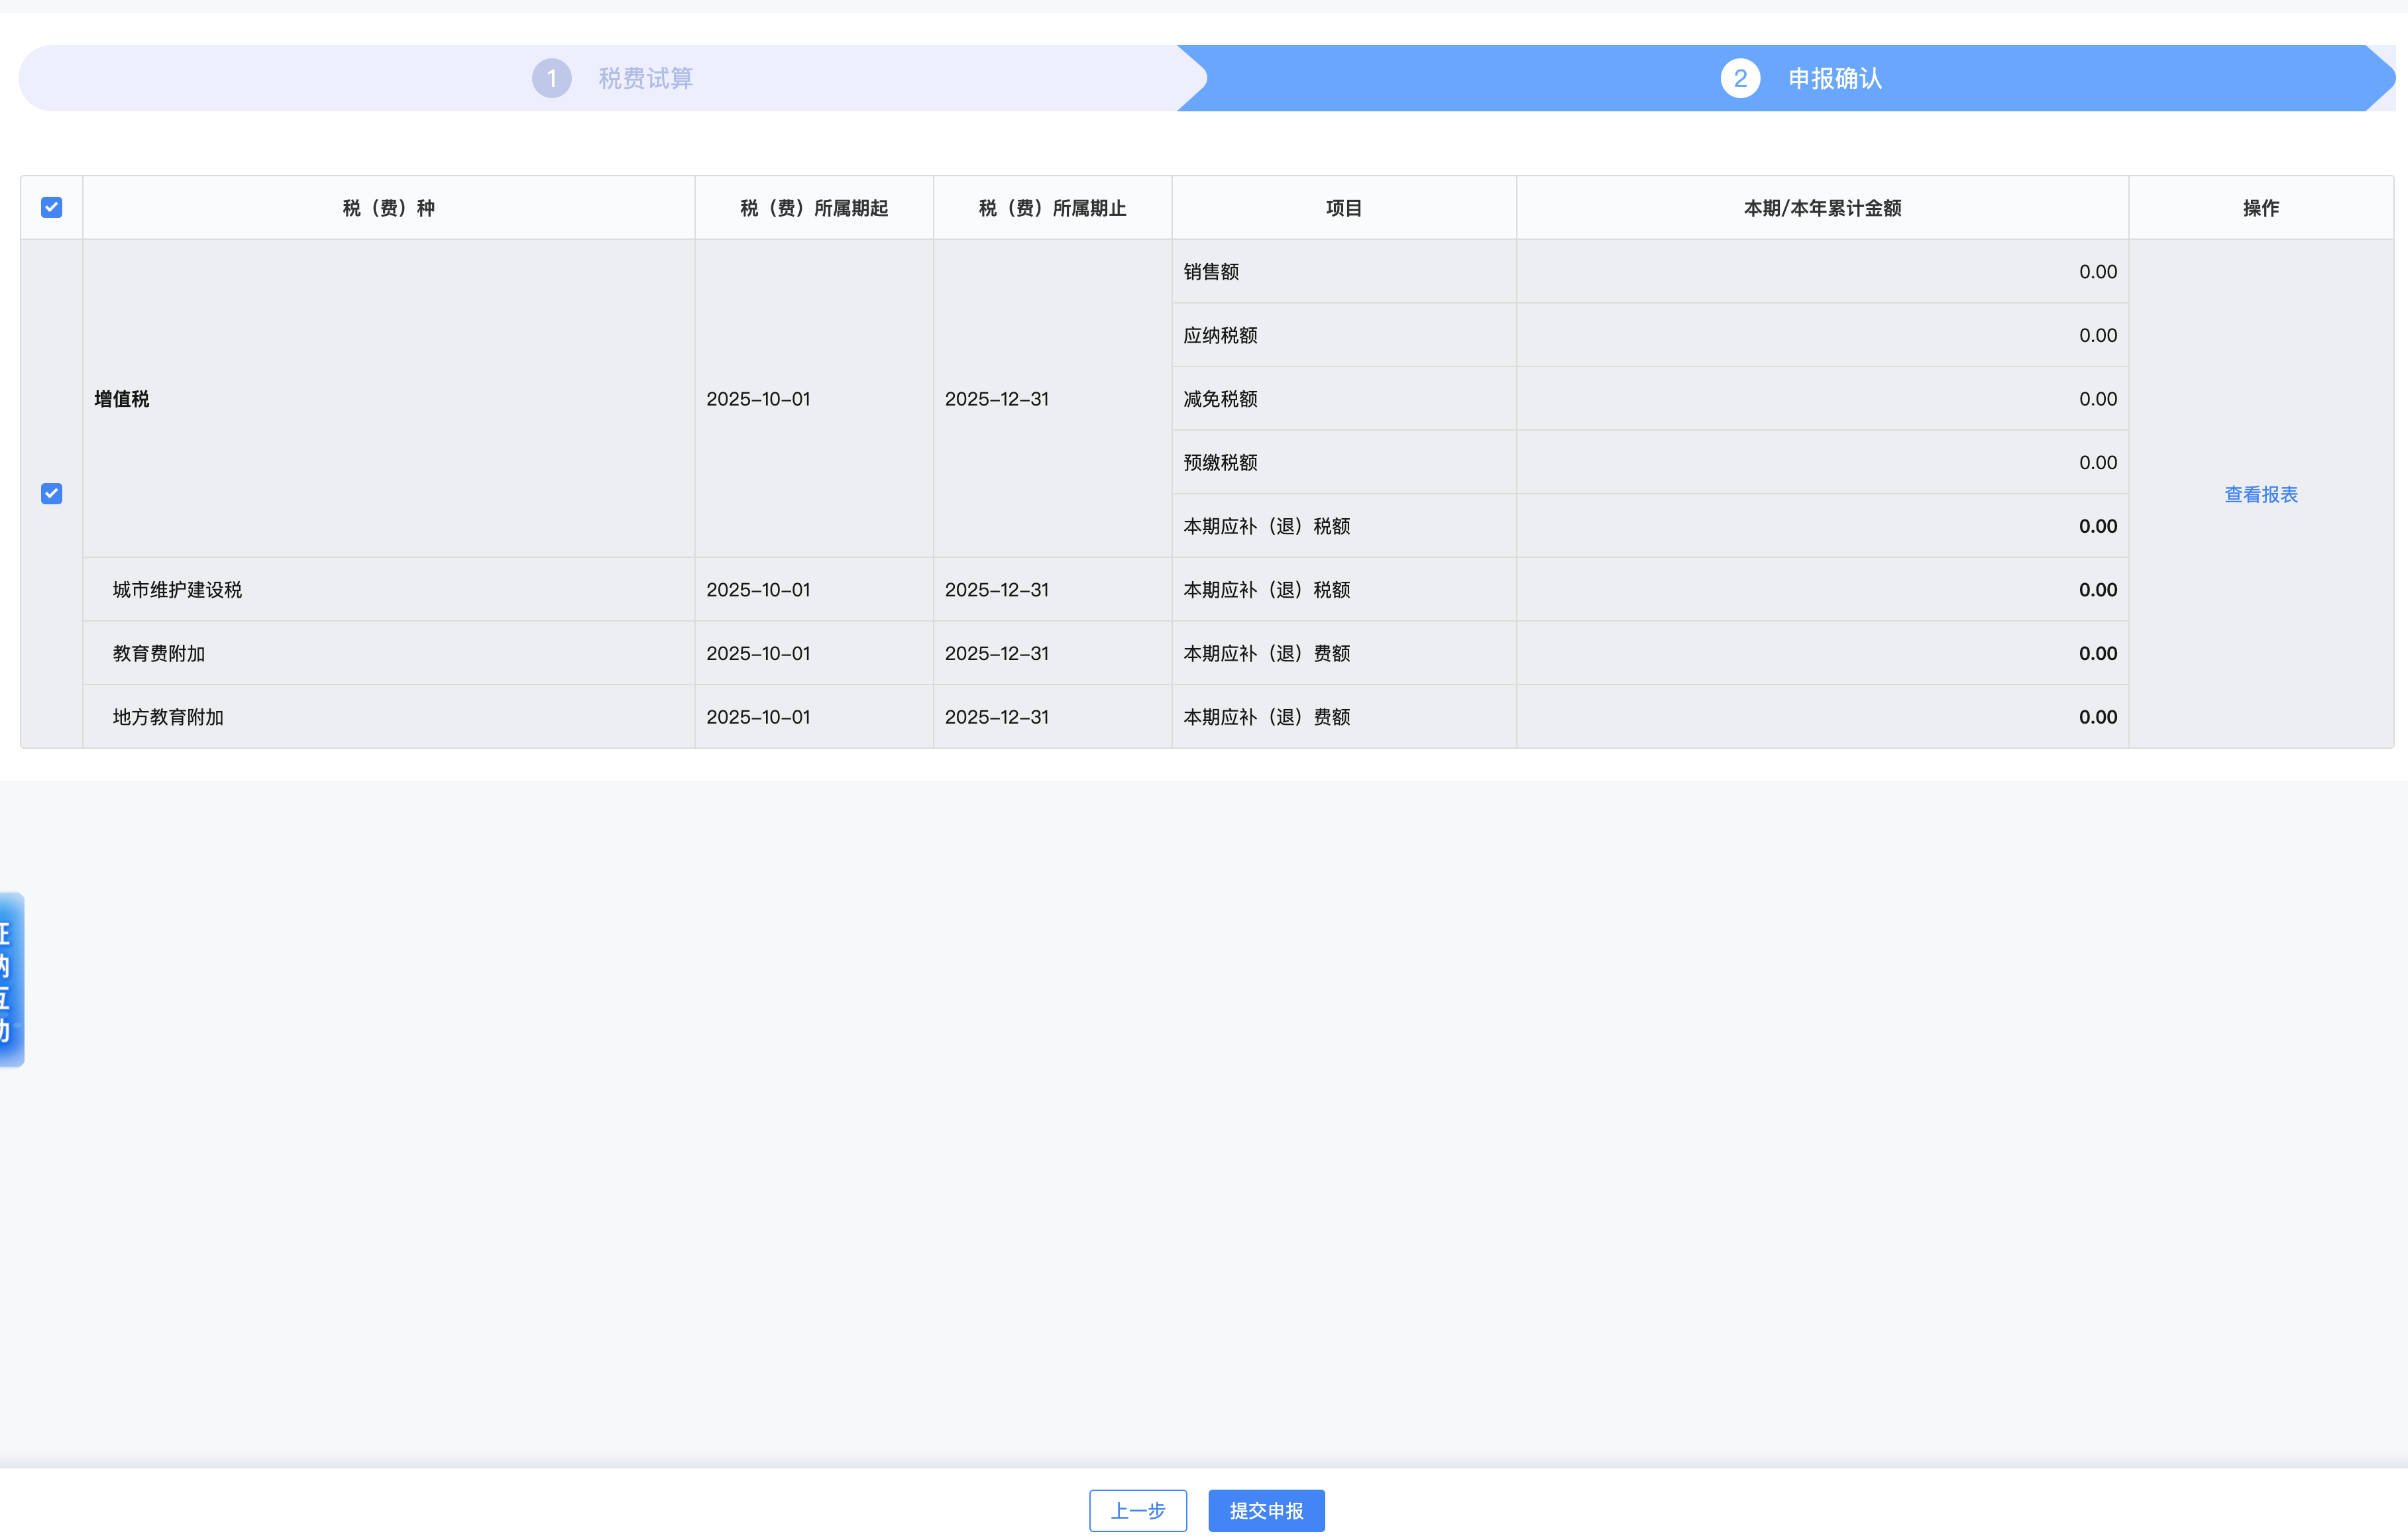Select the 城市维护建设税 row label
Viewport: 2408px width, 1540px height.
[177, 590]
